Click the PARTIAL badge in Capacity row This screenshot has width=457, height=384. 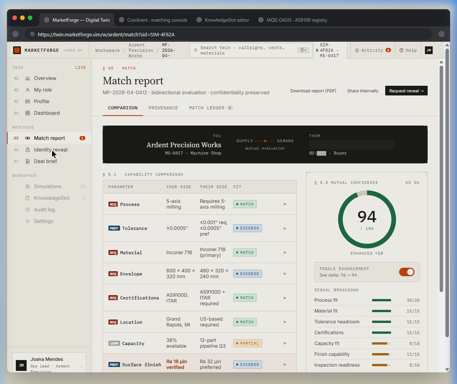point(247,343)
